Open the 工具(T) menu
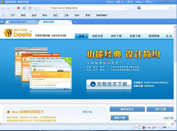Image resolution: width=177 pixels, height=131 pixels. (x=129, y=2)
